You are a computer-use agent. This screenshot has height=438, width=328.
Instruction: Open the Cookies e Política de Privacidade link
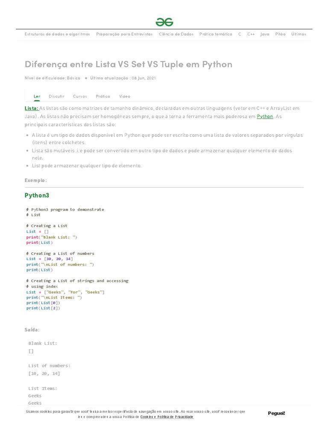point(167,417)
